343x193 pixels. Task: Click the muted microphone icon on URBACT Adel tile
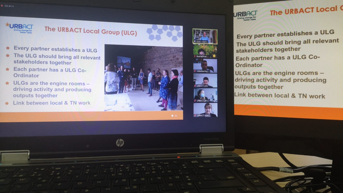click(195, 115)
